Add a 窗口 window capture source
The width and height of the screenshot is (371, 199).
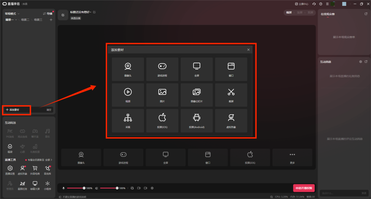[231, 69]
